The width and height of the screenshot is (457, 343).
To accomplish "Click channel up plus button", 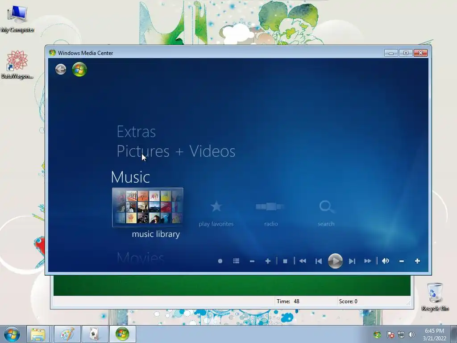I will point(268,261).
